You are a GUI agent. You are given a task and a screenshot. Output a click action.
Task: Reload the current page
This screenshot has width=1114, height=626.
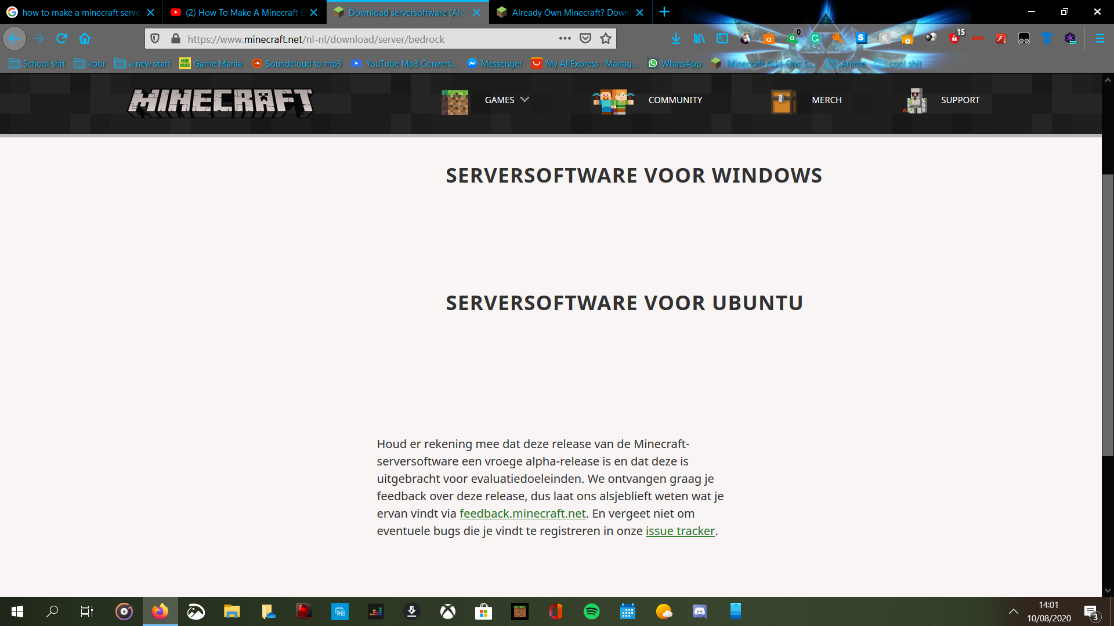[62, 38]
